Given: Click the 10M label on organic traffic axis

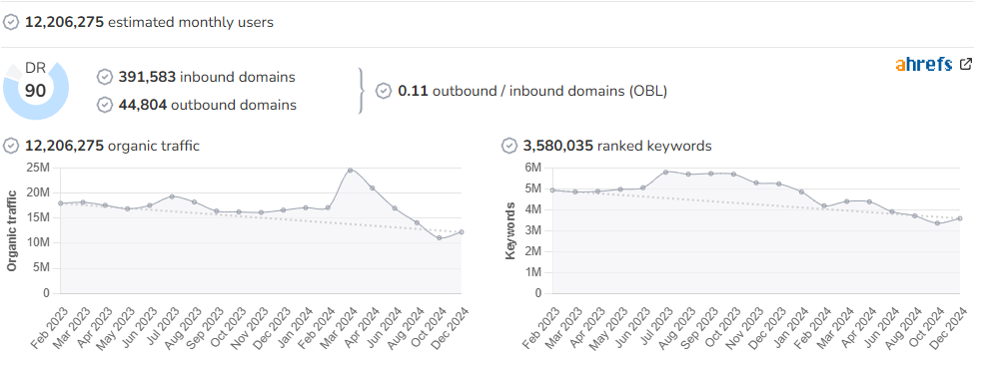Looking at the screenshot, I should point(37,242).
